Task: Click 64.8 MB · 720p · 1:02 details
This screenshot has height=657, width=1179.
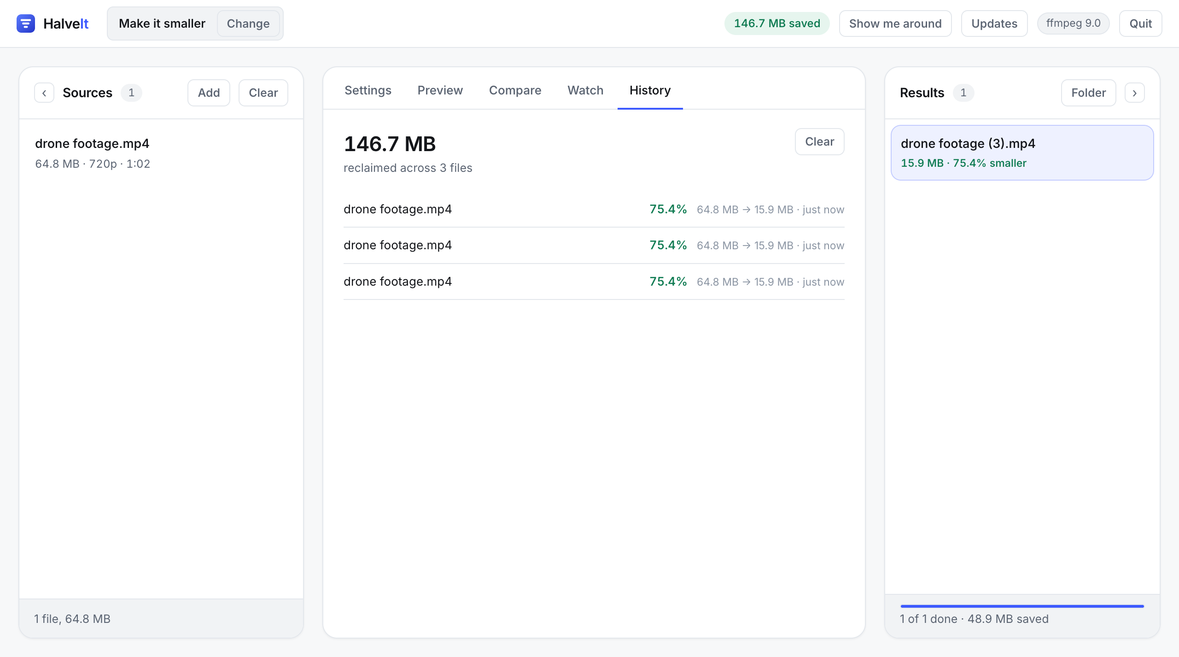Action: point(93,164)
